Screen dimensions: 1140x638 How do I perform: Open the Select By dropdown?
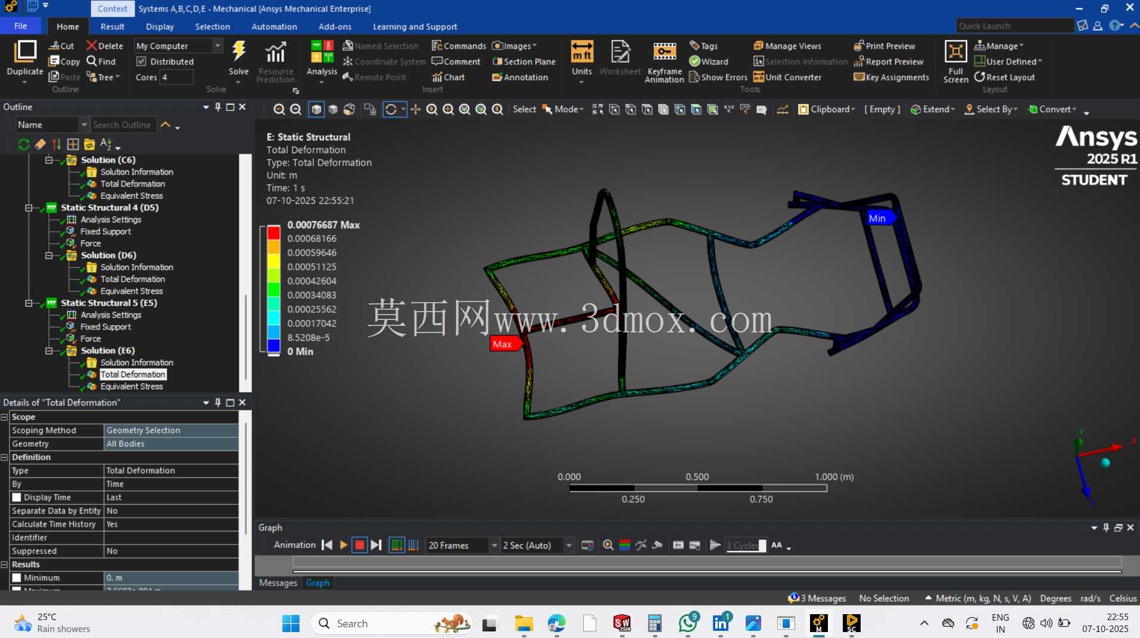(991, 109)
